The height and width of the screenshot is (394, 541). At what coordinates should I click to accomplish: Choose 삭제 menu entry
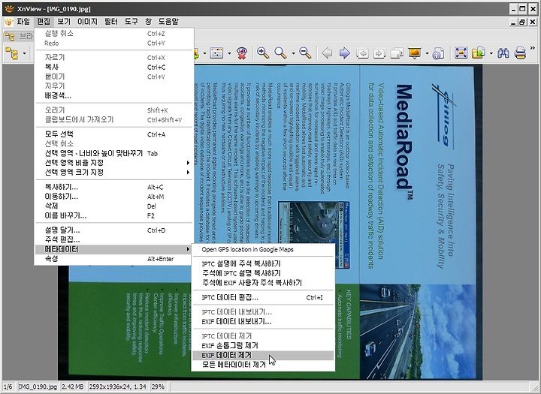(114, 206)
